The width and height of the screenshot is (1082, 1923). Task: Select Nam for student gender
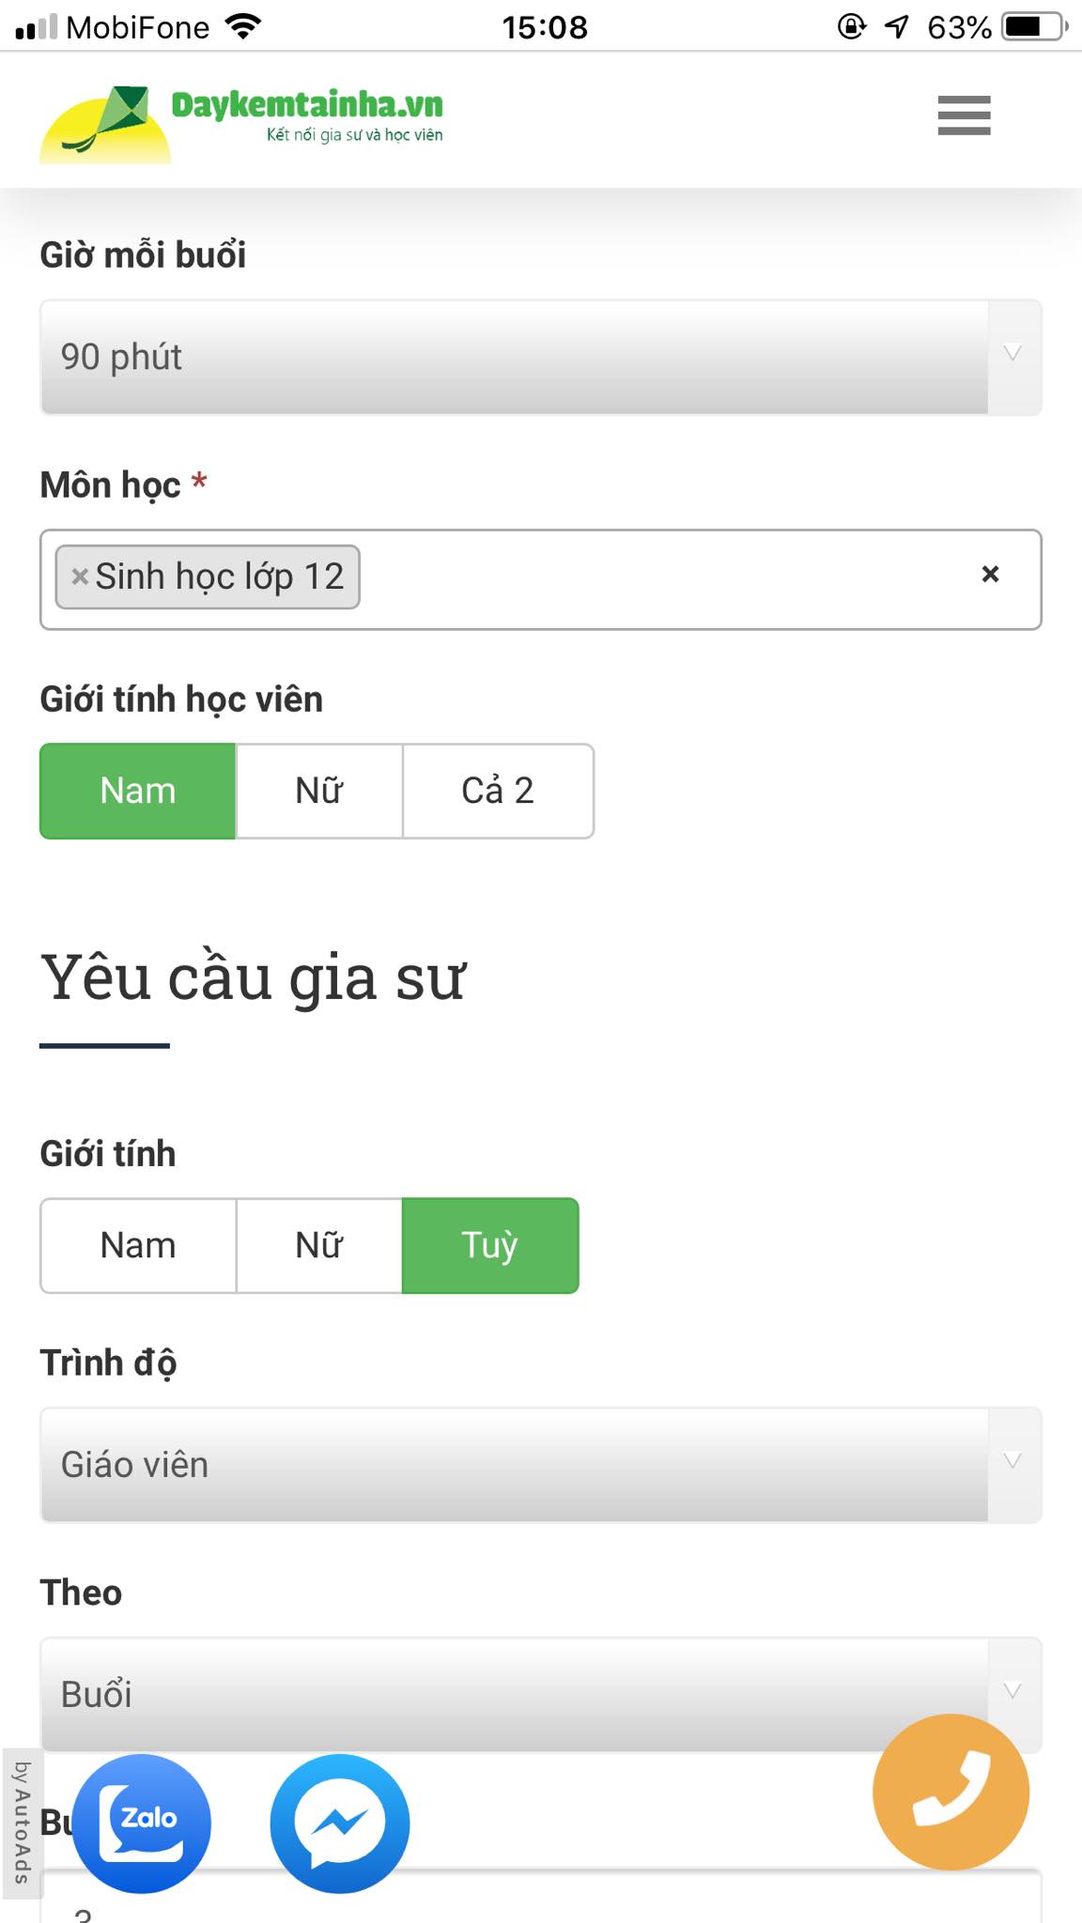[138, 791]
